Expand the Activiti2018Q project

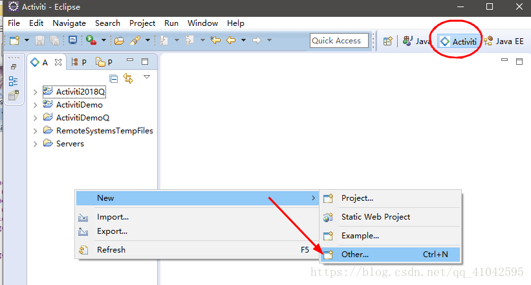click(35, 92)
